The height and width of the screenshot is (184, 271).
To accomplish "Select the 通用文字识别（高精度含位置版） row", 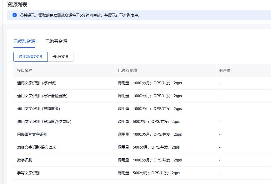I will (44, 122).
